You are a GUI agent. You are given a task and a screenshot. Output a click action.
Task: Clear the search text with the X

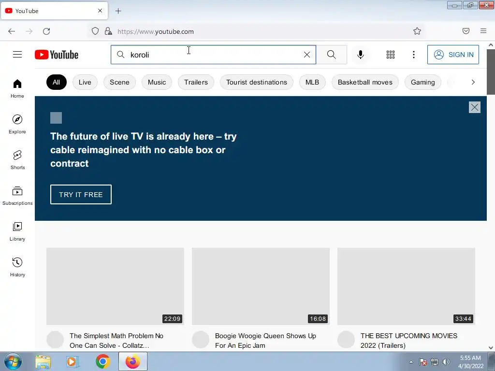(306, 55)
